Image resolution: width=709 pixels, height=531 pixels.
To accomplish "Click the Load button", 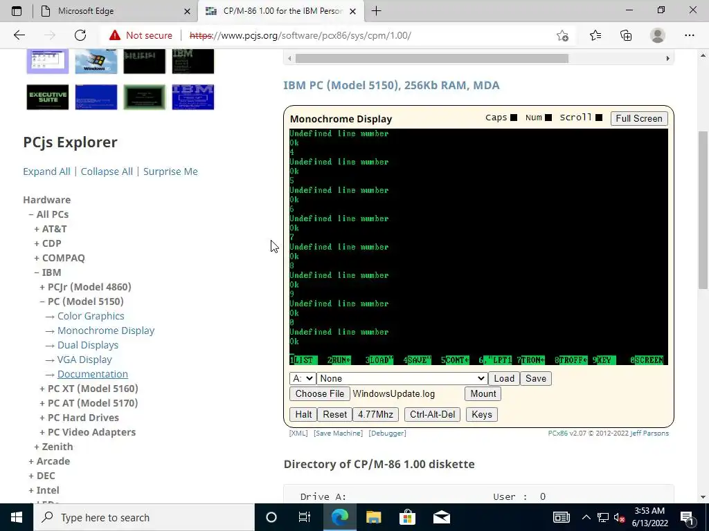I will click(x=504, y=378).
